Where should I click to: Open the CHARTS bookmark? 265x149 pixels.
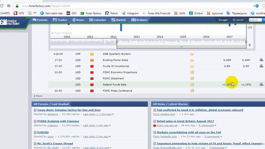(x=5, y=13)
